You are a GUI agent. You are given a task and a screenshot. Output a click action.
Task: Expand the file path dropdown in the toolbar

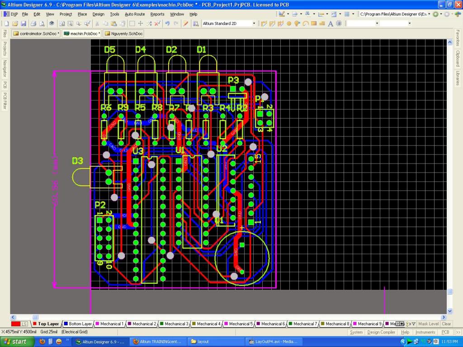[429, 14]
